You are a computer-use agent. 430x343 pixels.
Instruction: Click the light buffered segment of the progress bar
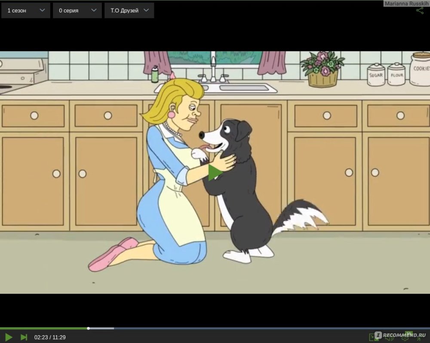click(x=101, y=328)
